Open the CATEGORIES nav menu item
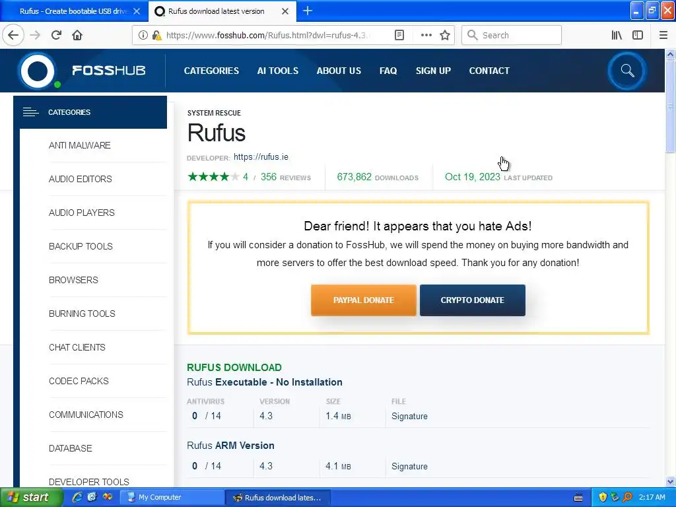This screenshot has width=676, height=507. point(211,71)
